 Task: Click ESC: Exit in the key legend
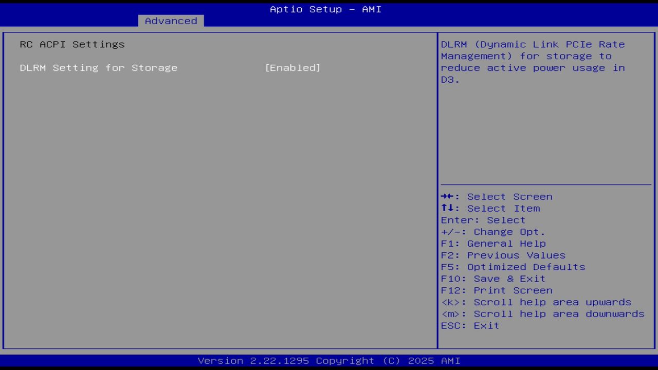[469, 325]
